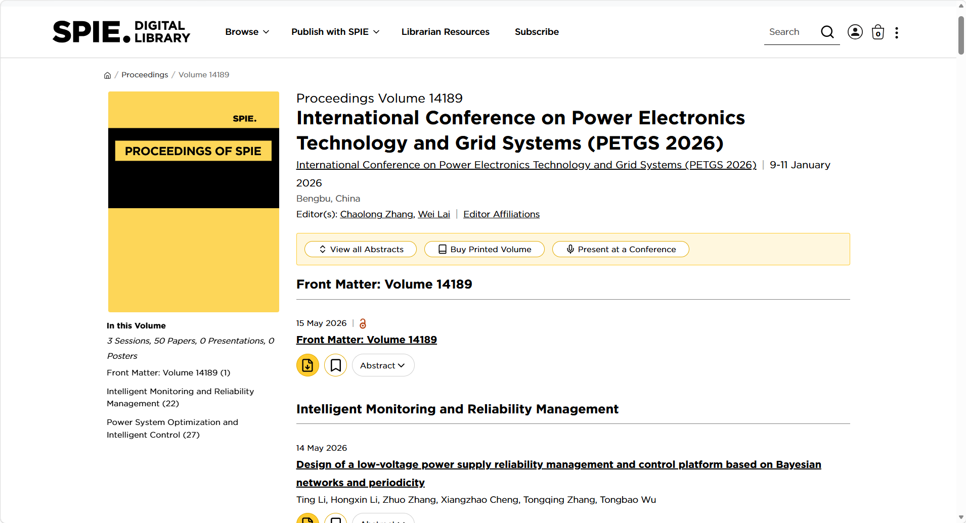Toggle View all Abstracts
Screen dimensions: 966x523
click(x=361, y=249)
